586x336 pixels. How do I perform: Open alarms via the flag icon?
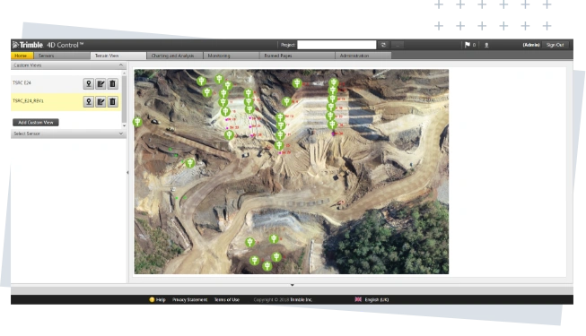coord(468,45)
